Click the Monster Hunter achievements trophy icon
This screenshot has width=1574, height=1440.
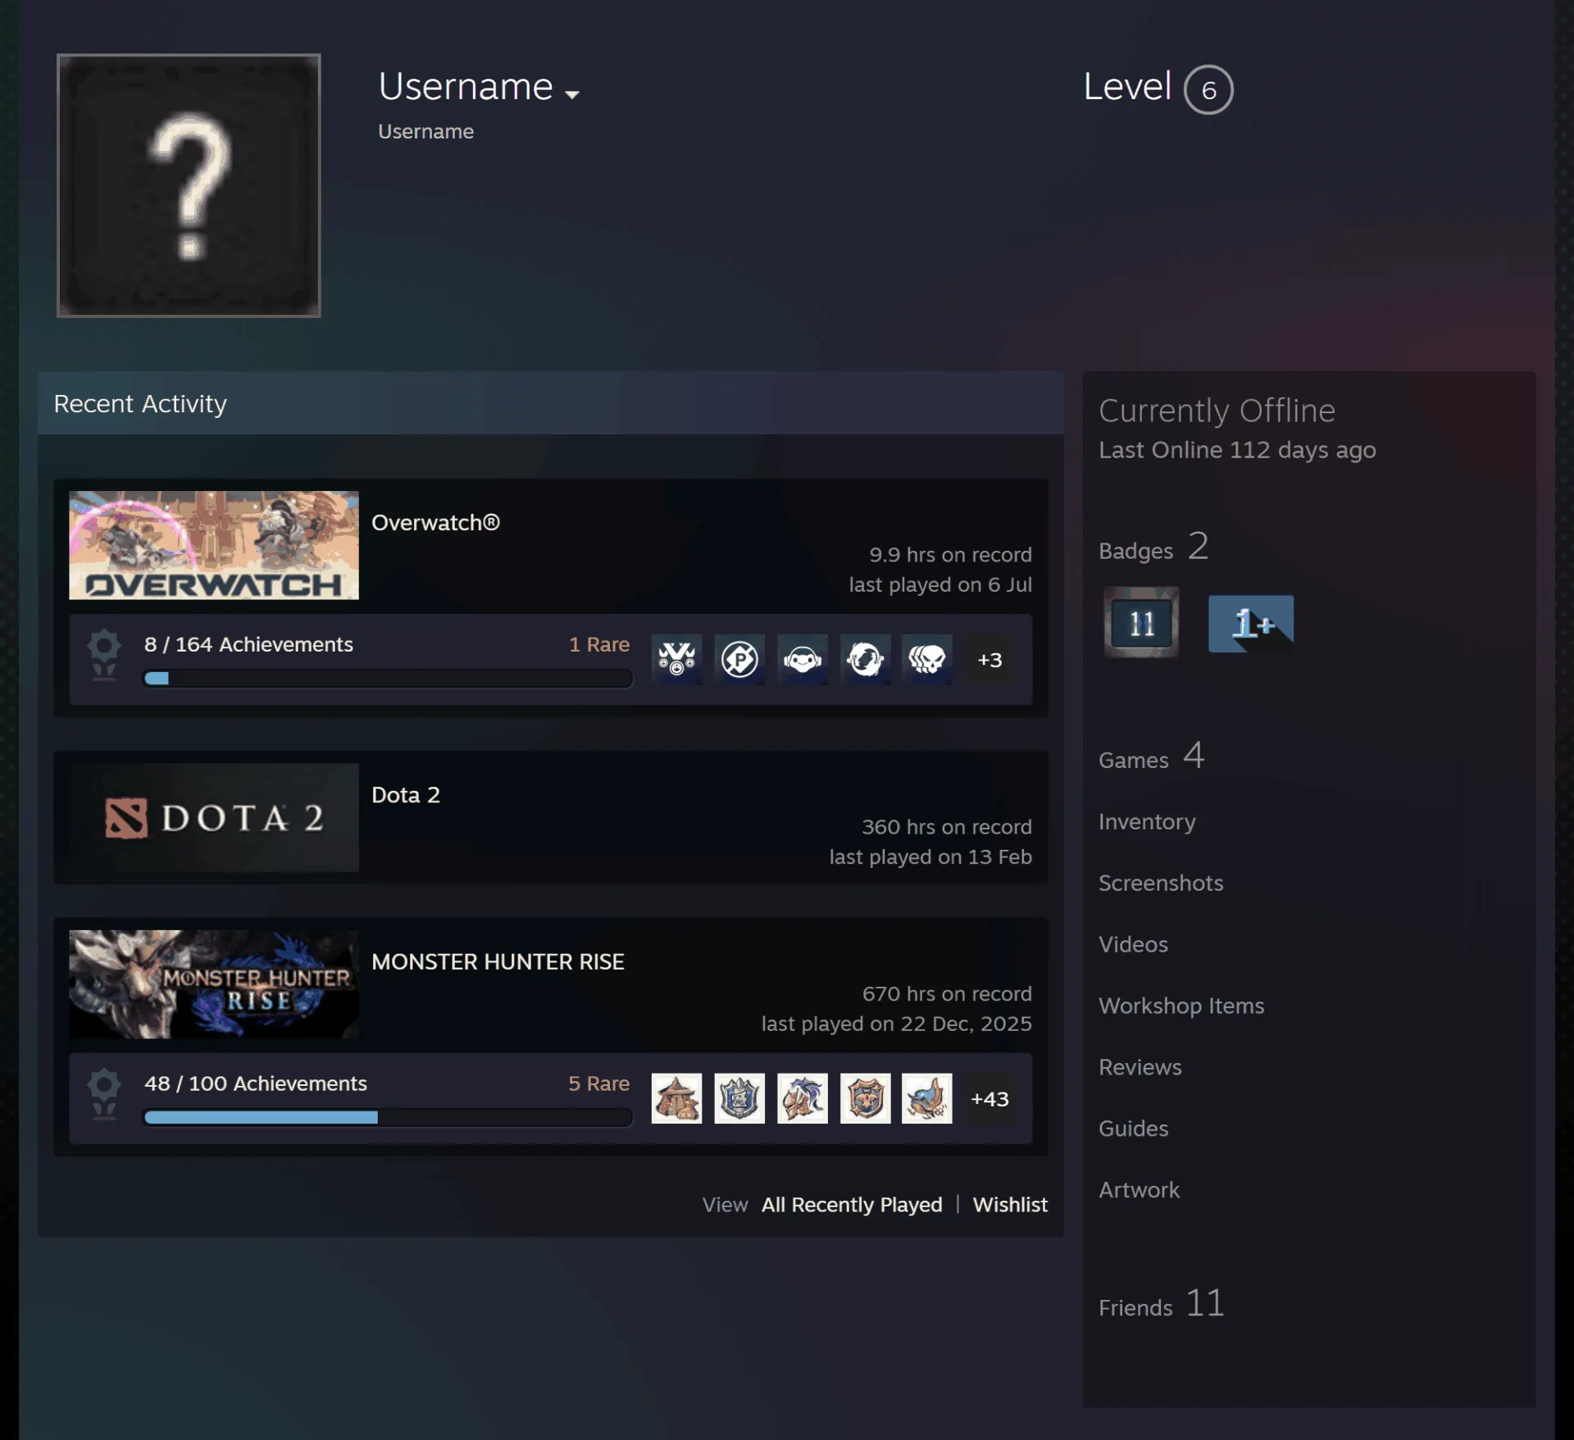click(104, 1094)
